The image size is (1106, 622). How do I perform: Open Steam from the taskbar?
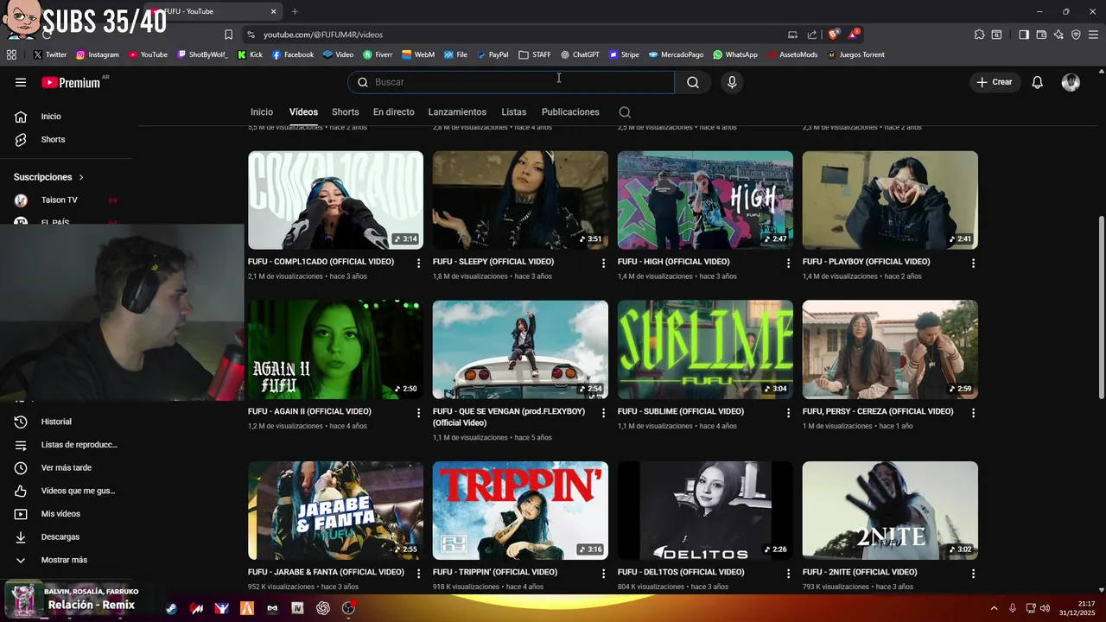(171, 608)
